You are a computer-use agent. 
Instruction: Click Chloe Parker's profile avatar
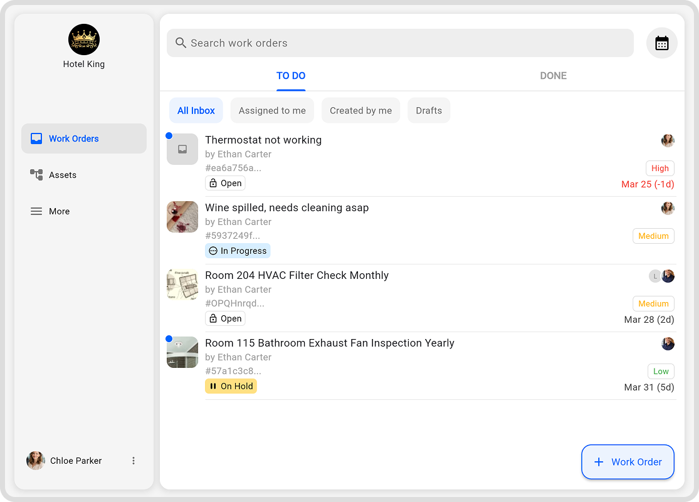pos(36,461)
